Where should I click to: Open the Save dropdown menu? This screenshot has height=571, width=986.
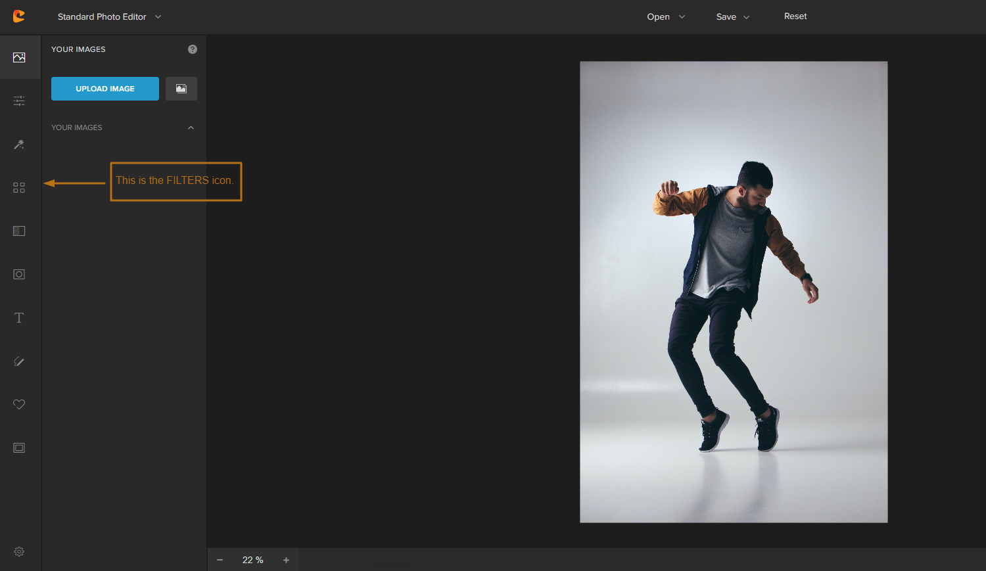[x=732, y=17]
